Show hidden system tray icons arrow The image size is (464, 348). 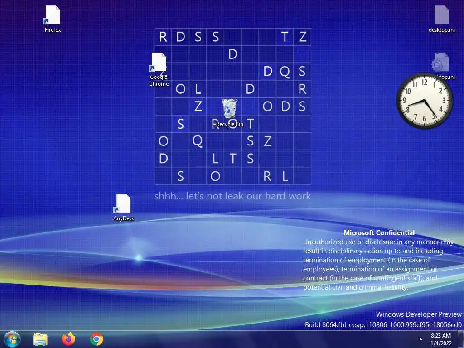pos(420,339)
